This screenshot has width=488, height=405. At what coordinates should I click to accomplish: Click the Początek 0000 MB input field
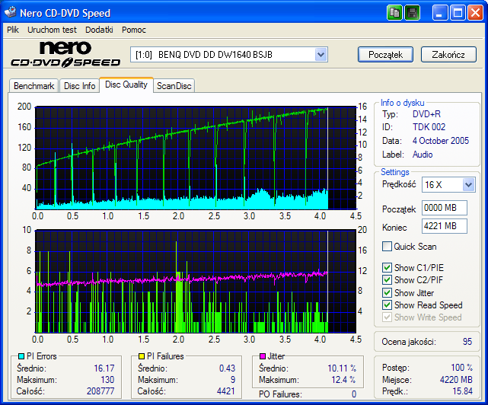point(445,208)
